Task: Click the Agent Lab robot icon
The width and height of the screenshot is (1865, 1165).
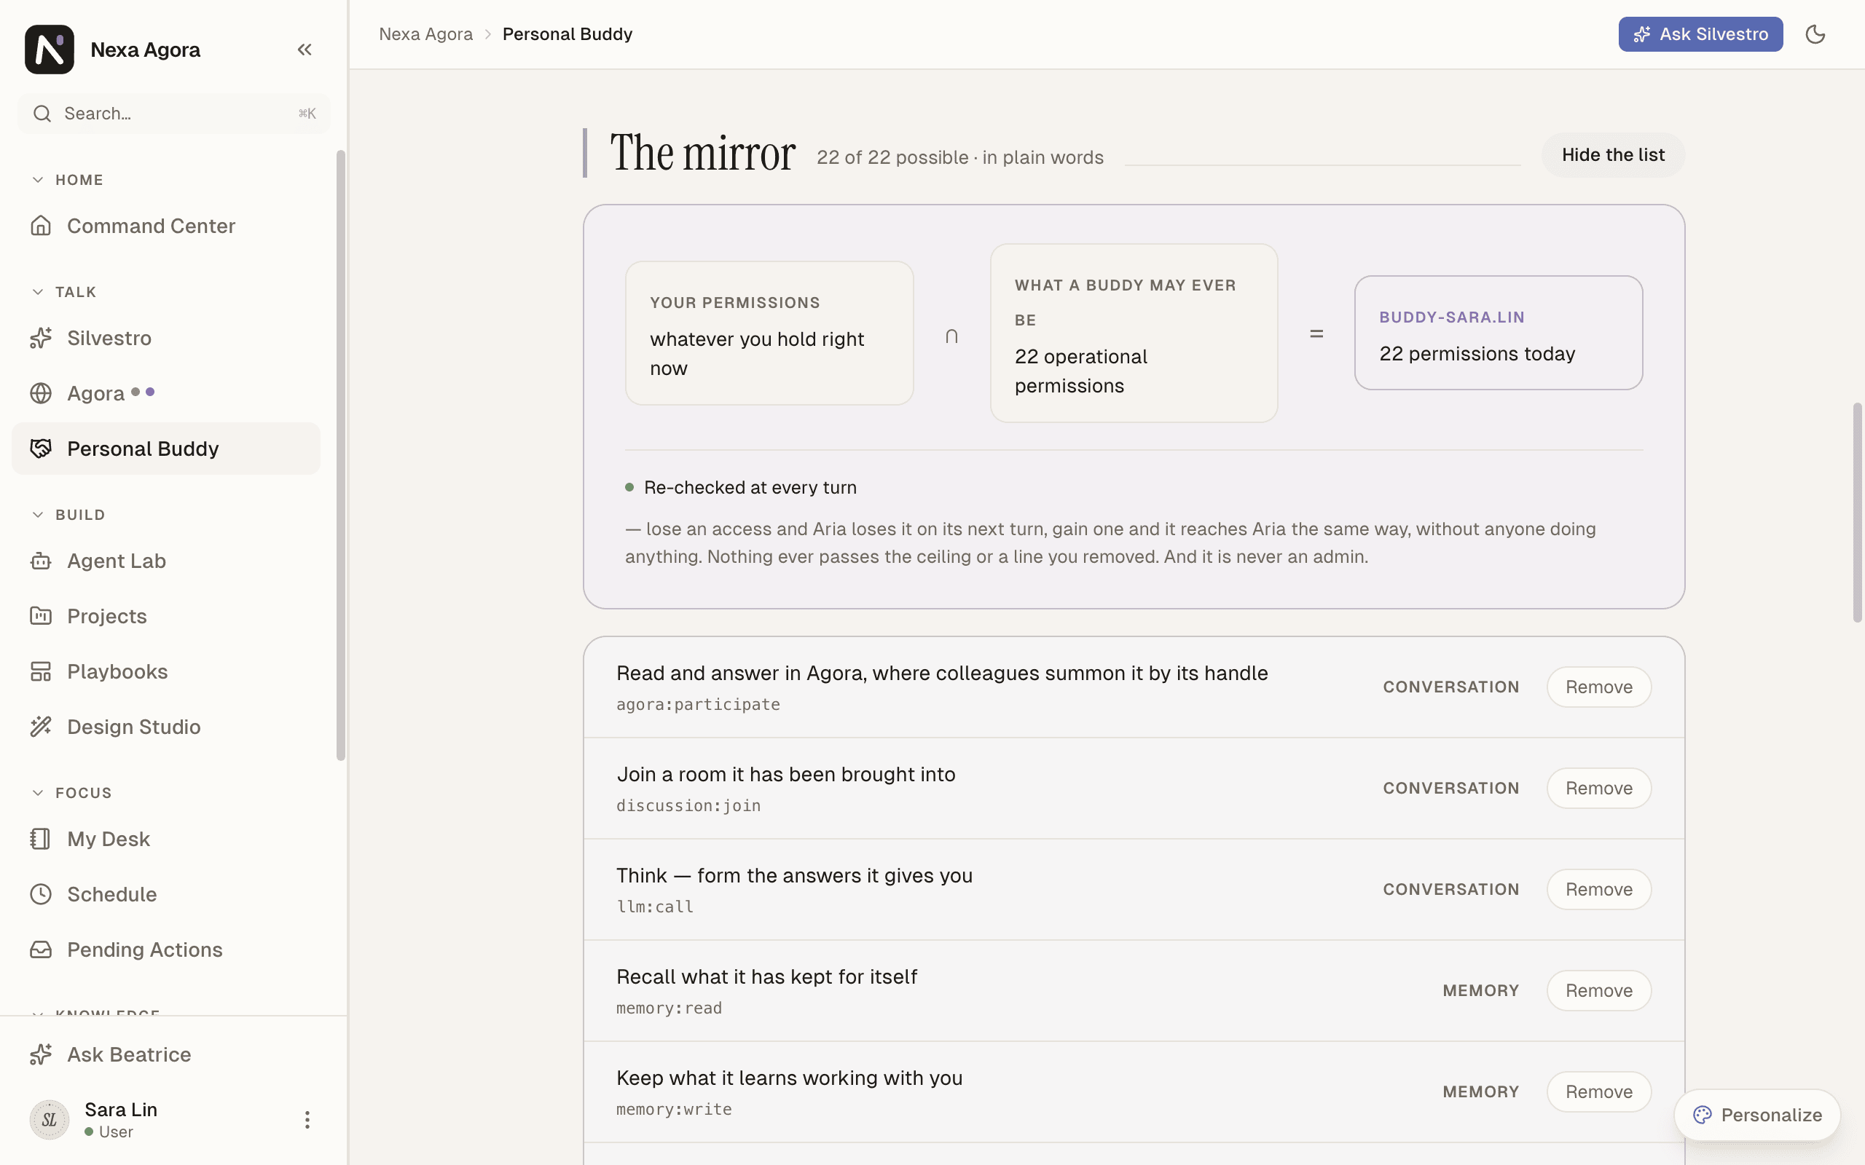Action: click(41, 561)
